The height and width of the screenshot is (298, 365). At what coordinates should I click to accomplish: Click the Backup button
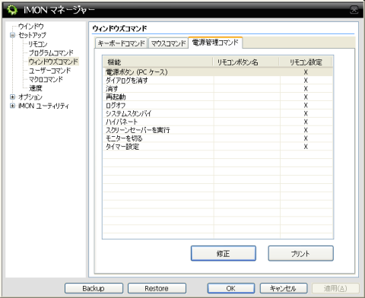[94, 288]
